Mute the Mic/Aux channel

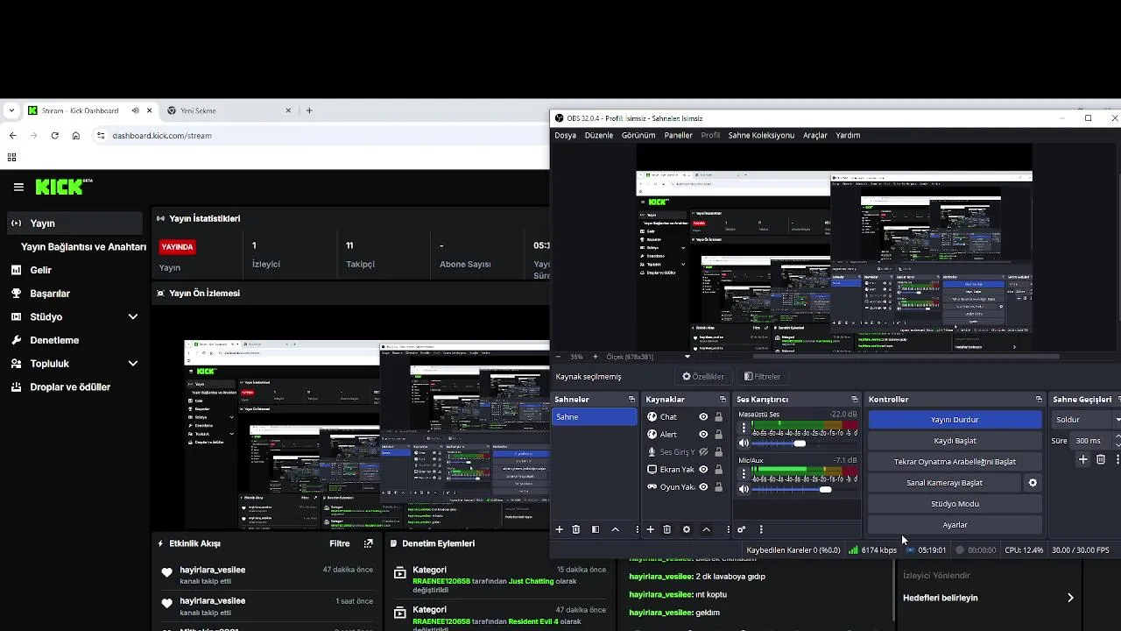(744, 489)
